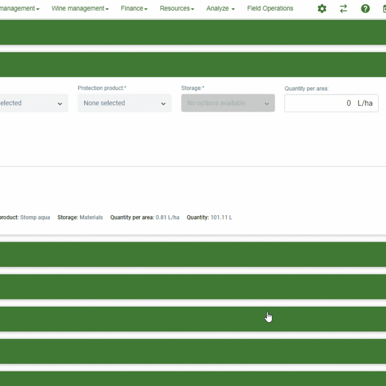Viewport: 386px width, 386px height.
Task: Go to Field Operations
Action: point(270,9)
